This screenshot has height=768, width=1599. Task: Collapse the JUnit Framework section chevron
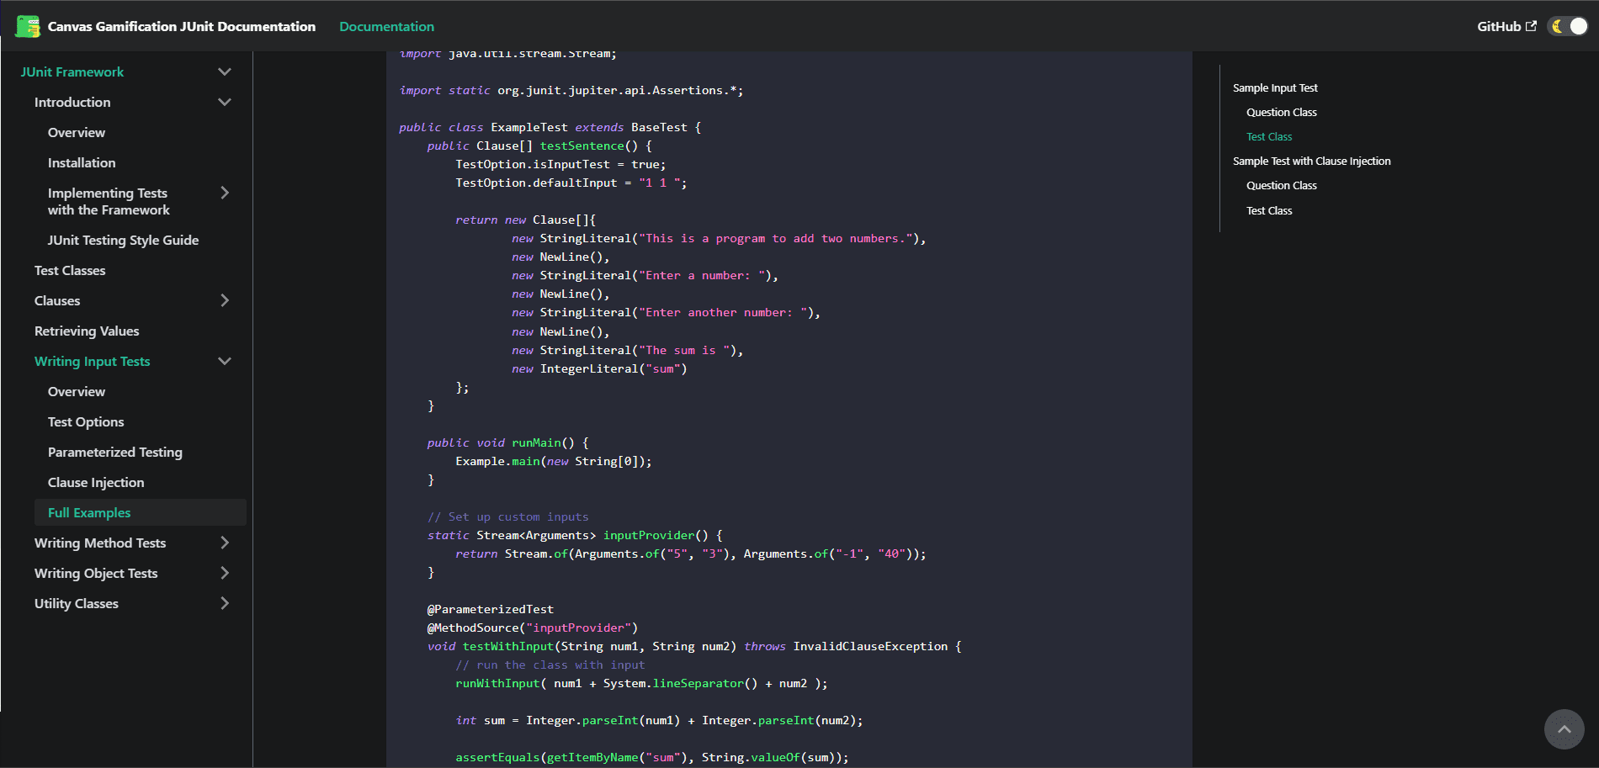click(225, 72)
